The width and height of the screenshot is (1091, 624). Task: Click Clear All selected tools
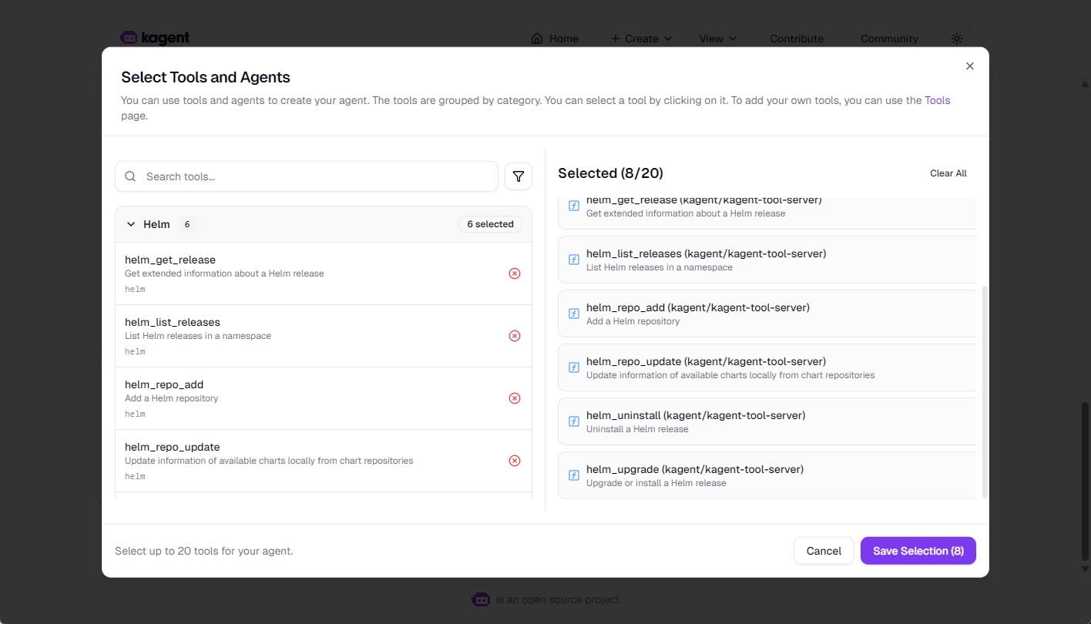click(x=948, y=173)
